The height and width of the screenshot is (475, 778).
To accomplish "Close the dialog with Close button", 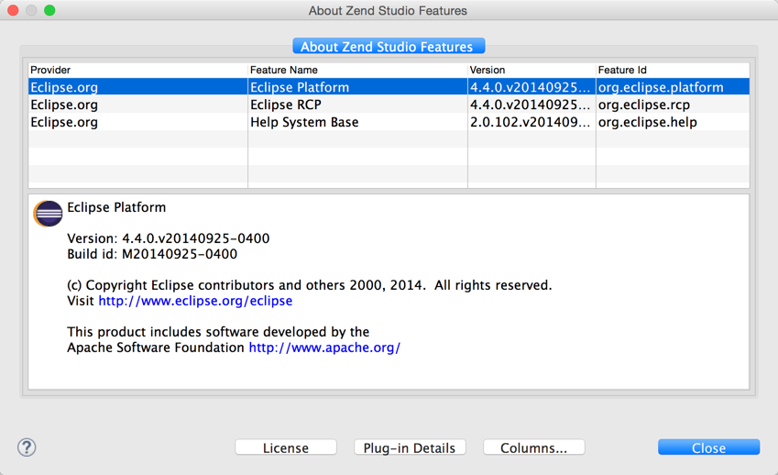I will (708, 447).
